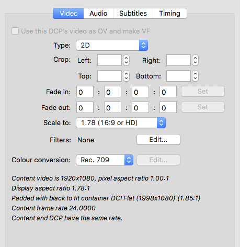Click the Right crop stepper arrows

196,60
